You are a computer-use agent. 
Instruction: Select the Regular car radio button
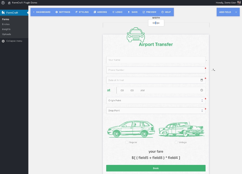coord(127,142)
